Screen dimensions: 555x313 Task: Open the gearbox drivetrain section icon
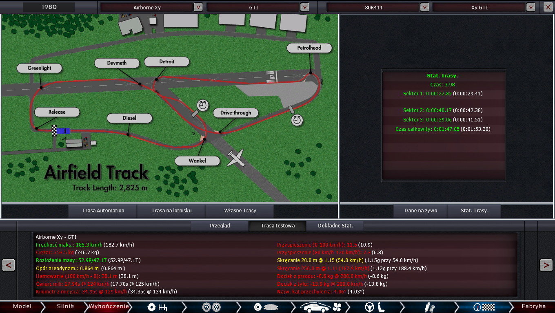coord(158,307)
